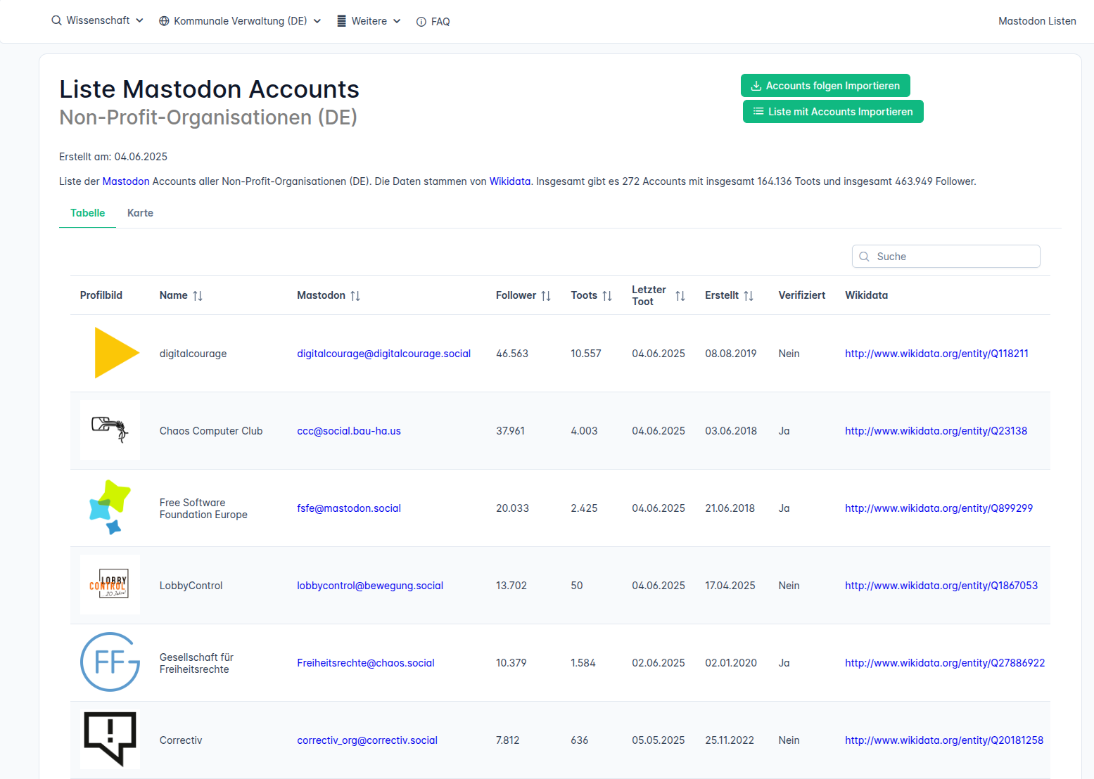Open ccc@social.bau-ha.us account link

[349, 431]
